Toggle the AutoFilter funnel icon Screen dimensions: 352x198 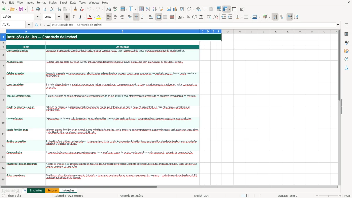[161, 9]
